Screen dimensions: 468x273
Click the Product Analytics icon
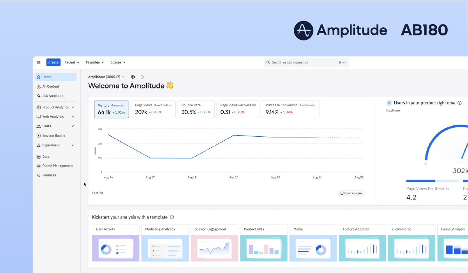coord(39,107)
